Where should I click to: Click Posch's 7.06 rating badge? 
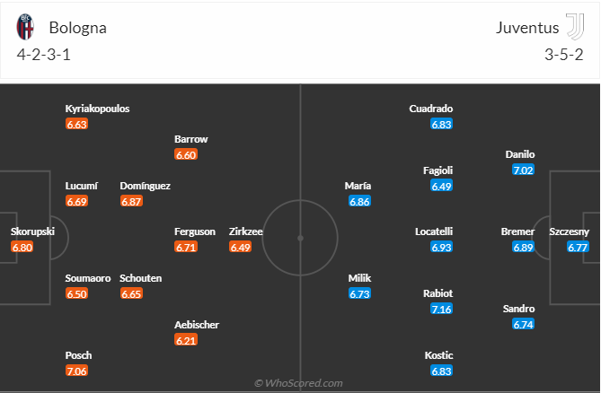tap(76, 371)
